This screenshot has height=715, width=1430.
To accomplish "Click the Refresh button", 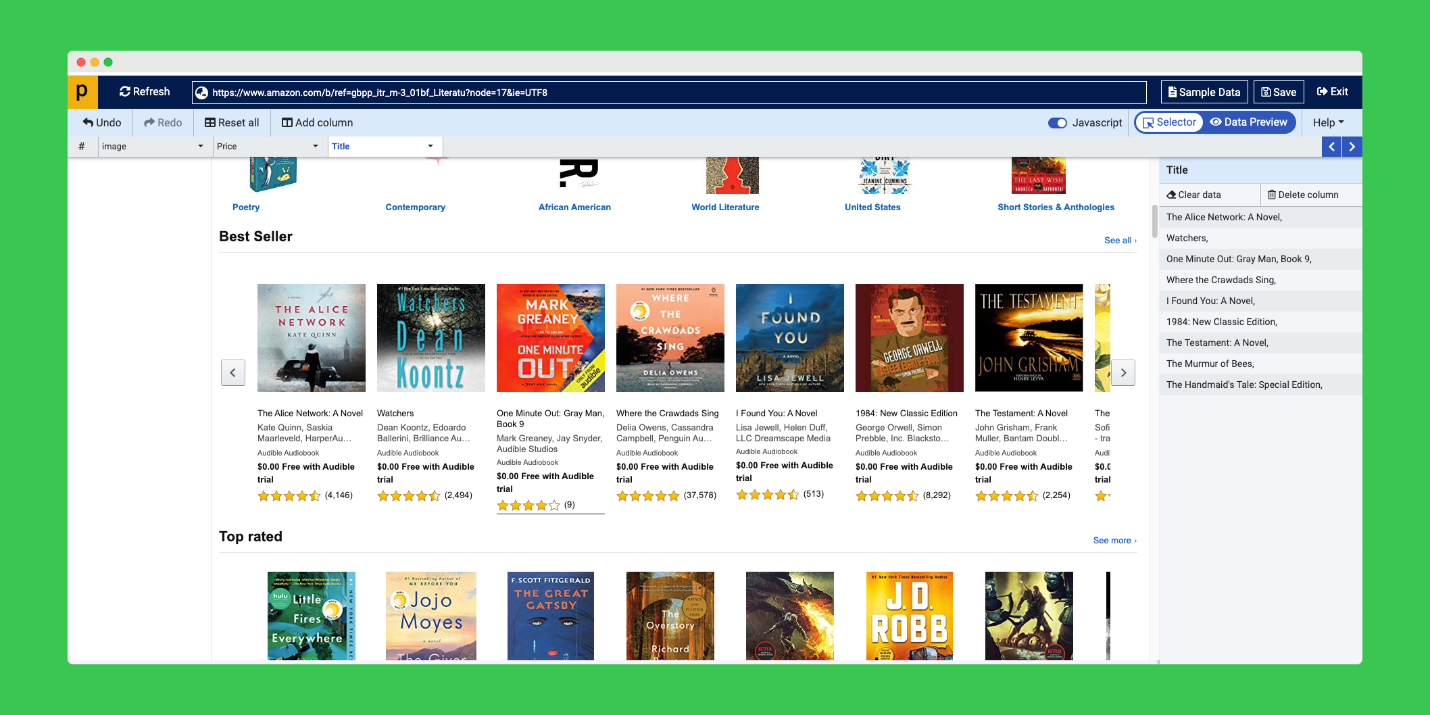I will (145, 92).
